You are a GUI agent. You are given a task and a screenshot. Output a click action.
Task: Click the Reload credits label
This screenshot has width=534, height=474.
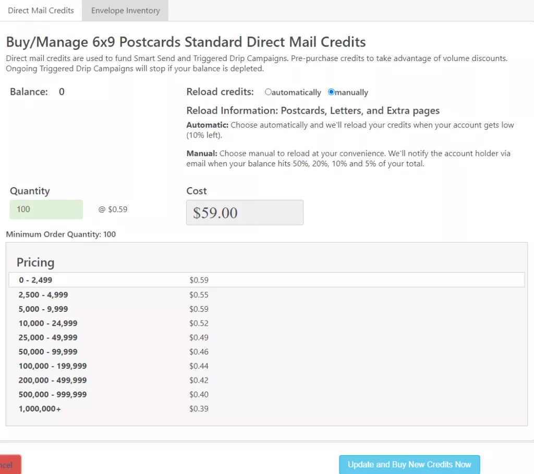pos(220,92)
